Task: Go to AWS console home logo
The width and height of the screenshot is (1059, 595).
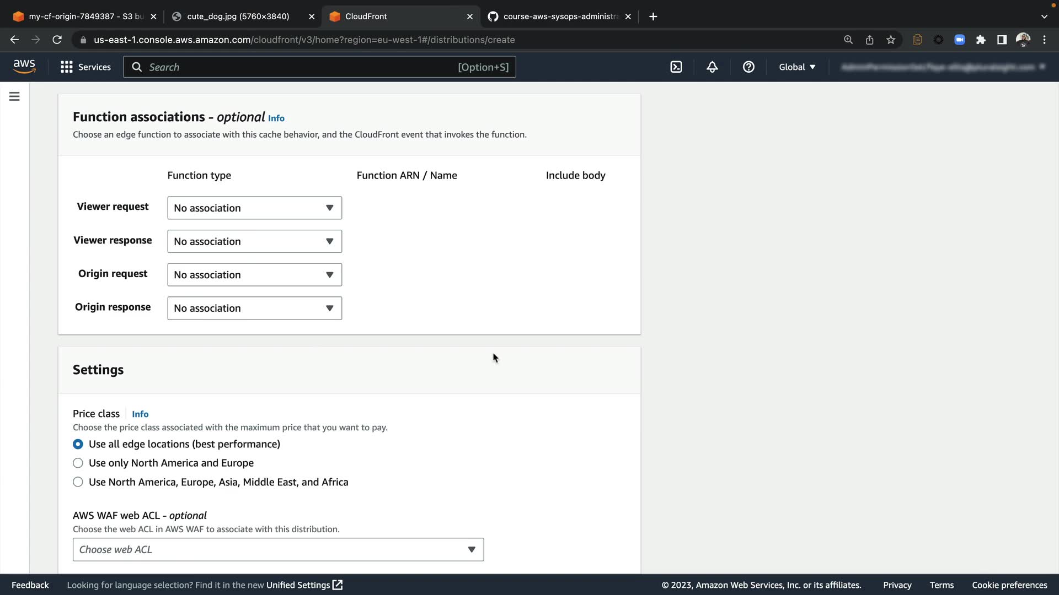Action: (x=24, y=67)
